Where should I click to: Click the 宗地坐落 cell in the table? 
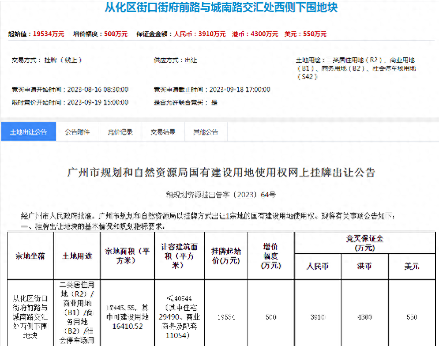tap(30, 255)
